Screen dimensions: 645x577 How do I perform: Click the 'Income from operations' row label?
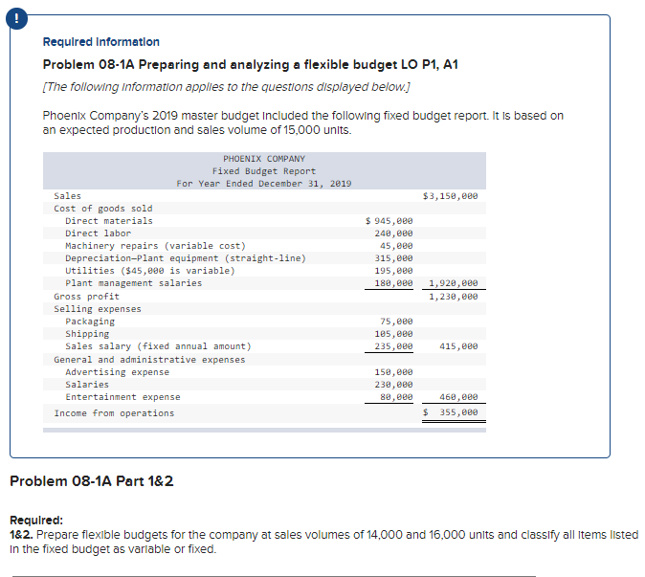[114, 413]
